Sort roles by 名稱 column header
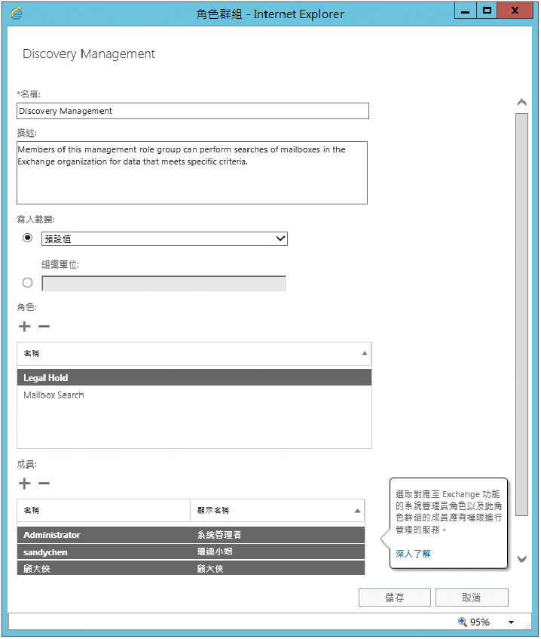This screenshot has width=541, height=639. pos(194,353)
